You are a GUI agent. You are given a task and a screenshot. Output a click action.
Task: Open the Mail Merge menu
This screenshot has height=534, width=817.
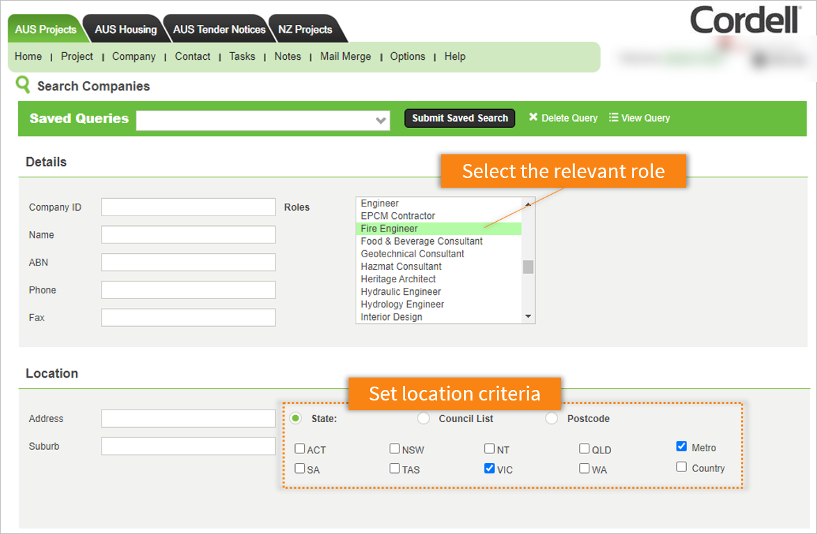click(x=345, y=56)
